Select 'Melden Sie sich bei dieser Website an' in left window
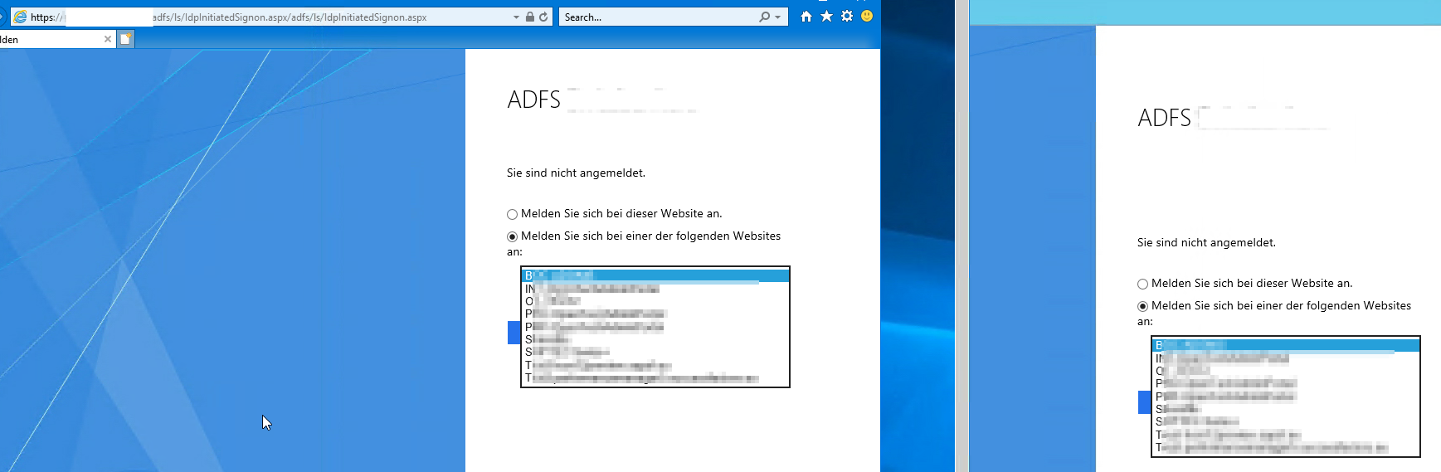This screenshot has width=1441, height=472. pos(512,214)
